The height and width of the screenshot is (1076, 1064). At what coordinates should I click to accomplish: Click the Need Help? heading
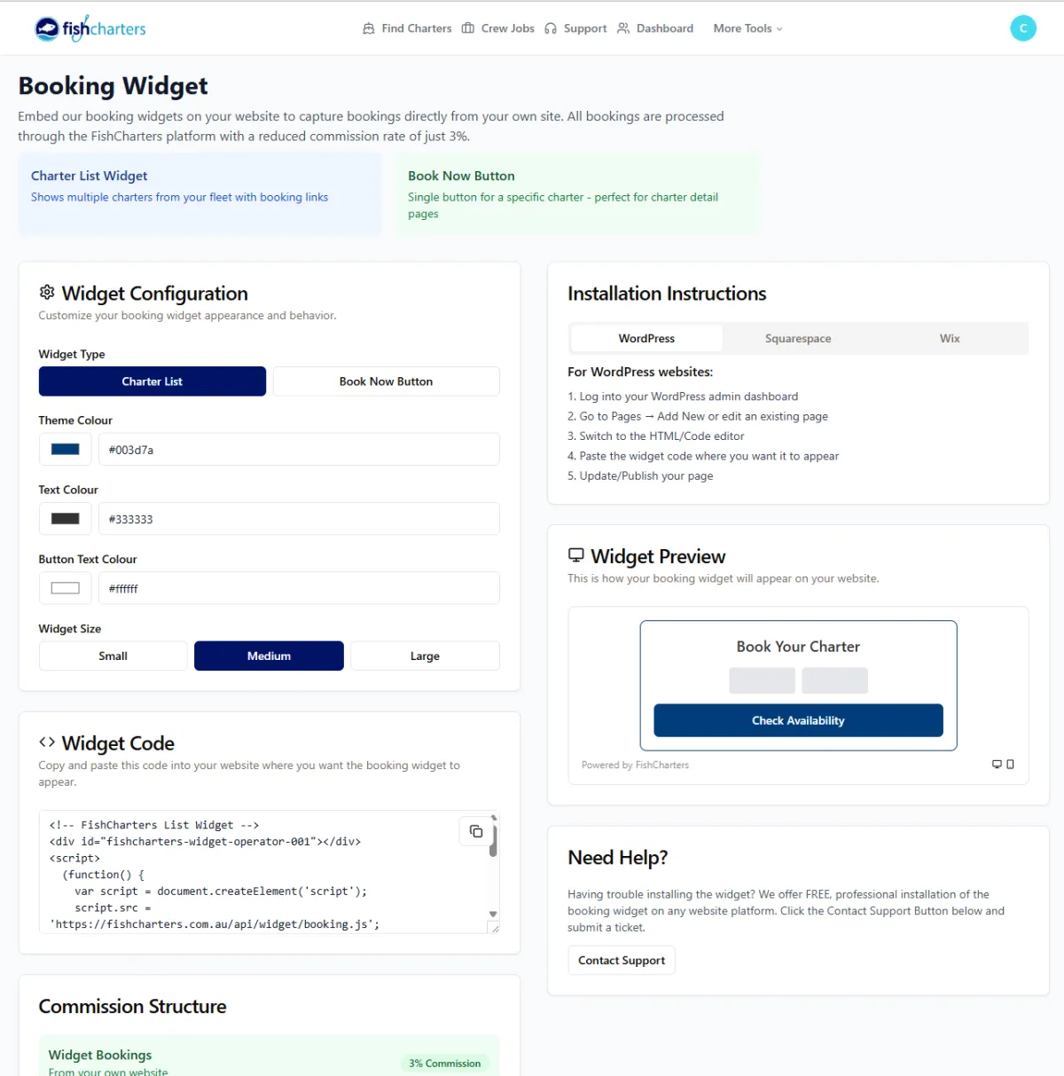(x=618, y=857)
